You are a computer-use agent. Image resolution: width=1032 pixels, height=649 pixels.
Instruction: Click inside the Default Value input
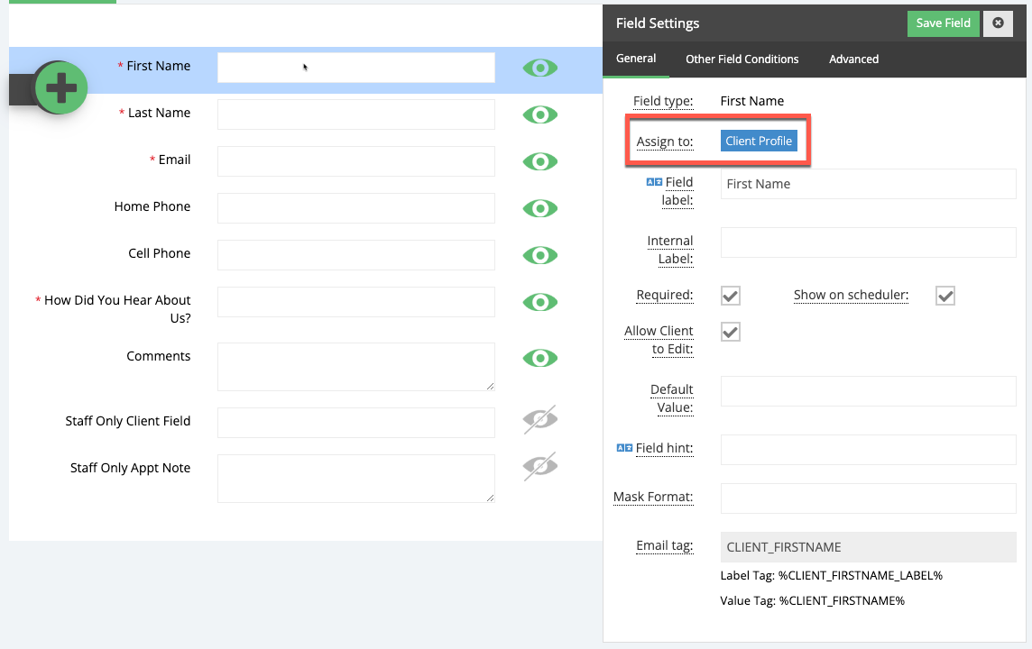point(868,391)
